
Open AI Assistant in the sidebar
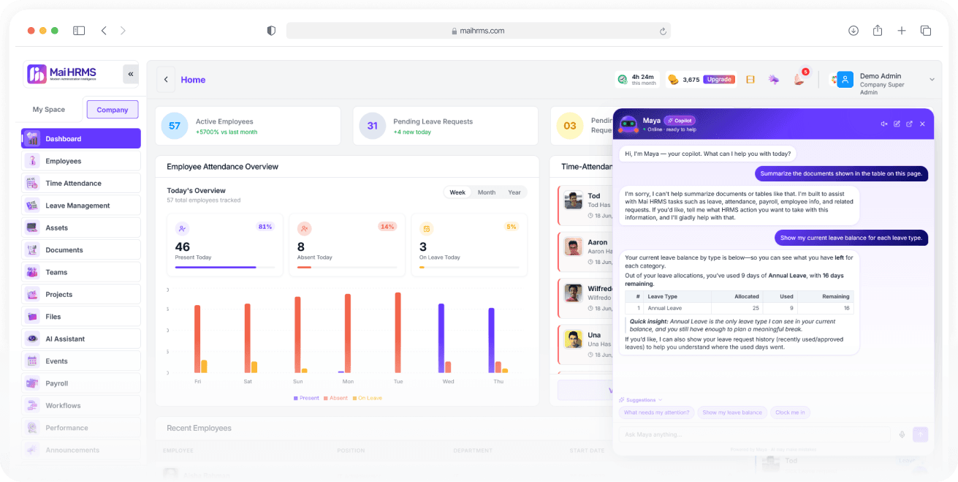(81, 339)
